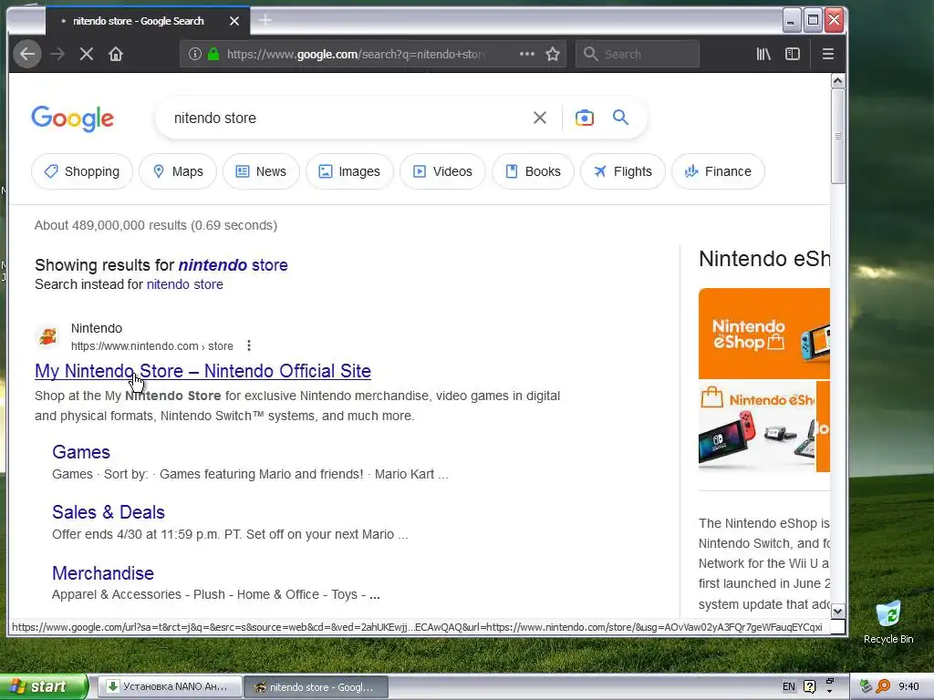Search instead for nitendo store link

[184, 284]
